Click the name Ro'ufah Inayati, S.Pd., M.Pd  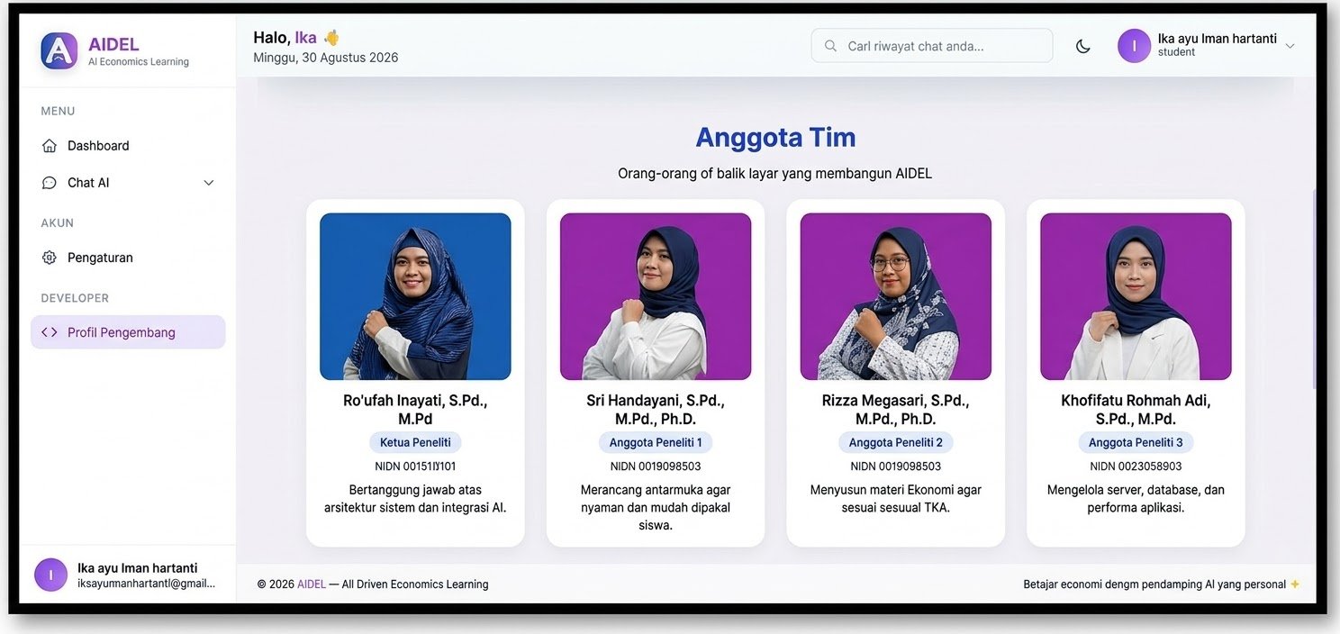pos(415,410)
